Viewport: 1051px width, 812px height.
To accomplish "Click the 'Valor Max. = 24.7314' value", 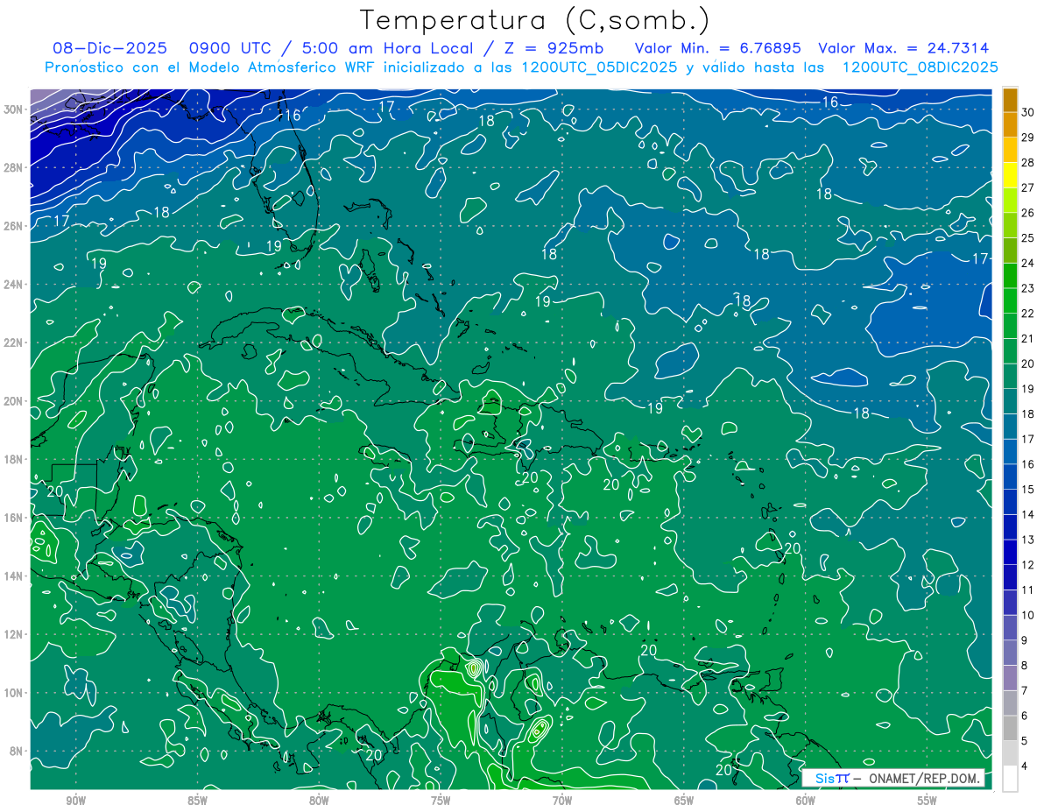I will click(903, 48).
